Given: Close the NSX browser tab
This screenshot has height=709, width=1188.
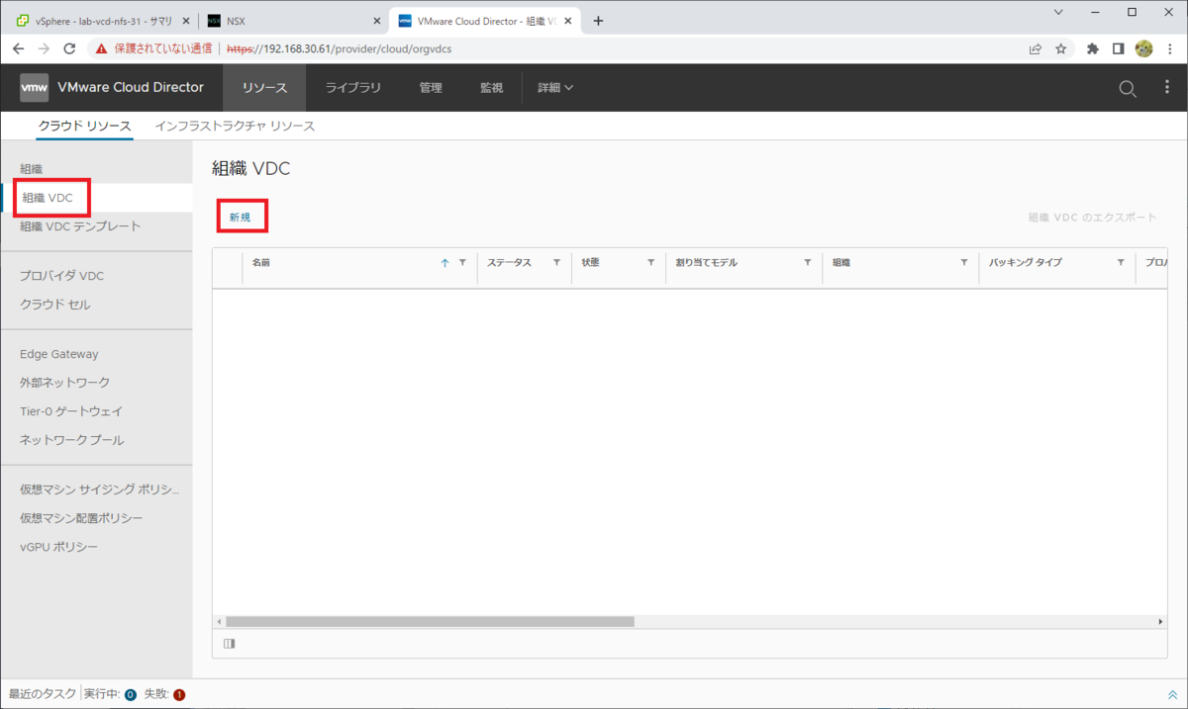Looking at the screenshot, I should pyautogui.click(x=376, y=21).
